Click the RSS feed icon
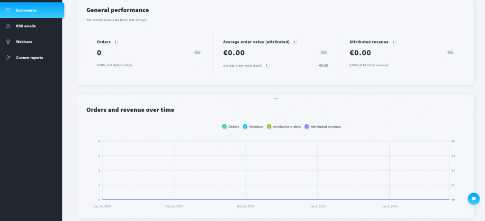Viewport: 485px width, 221px height. (x=9, y=26)
